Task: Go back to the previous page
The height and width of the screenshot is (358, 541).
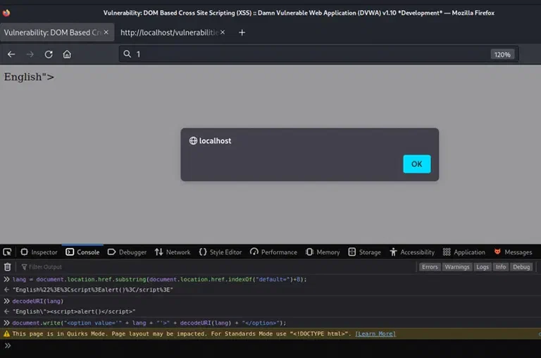Action: (11, 54)
